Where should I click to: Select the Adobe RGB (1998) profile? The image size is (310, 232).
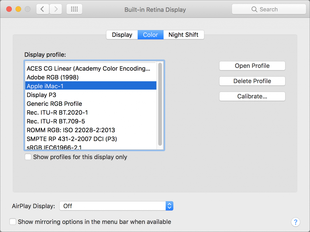coord(53,77)
